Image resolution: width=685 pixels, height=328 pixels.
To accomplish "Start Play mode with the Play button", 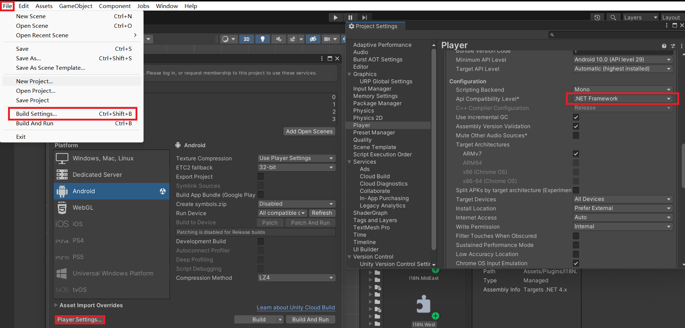I will (x=335, y=17).
